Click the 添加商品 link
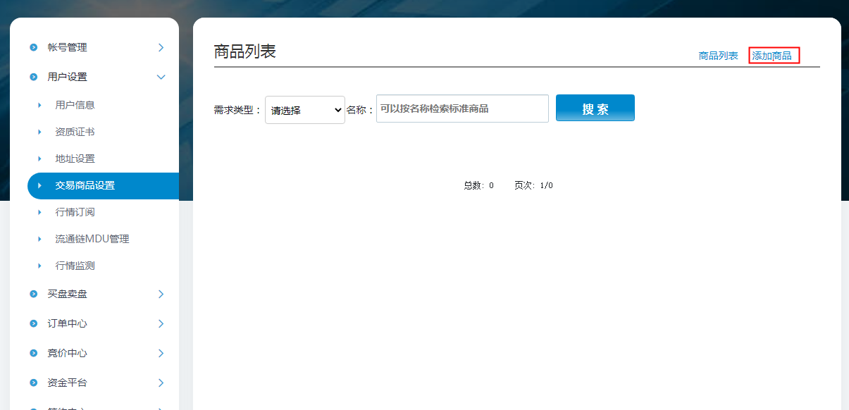849x410 pixels. click(772, 56)
